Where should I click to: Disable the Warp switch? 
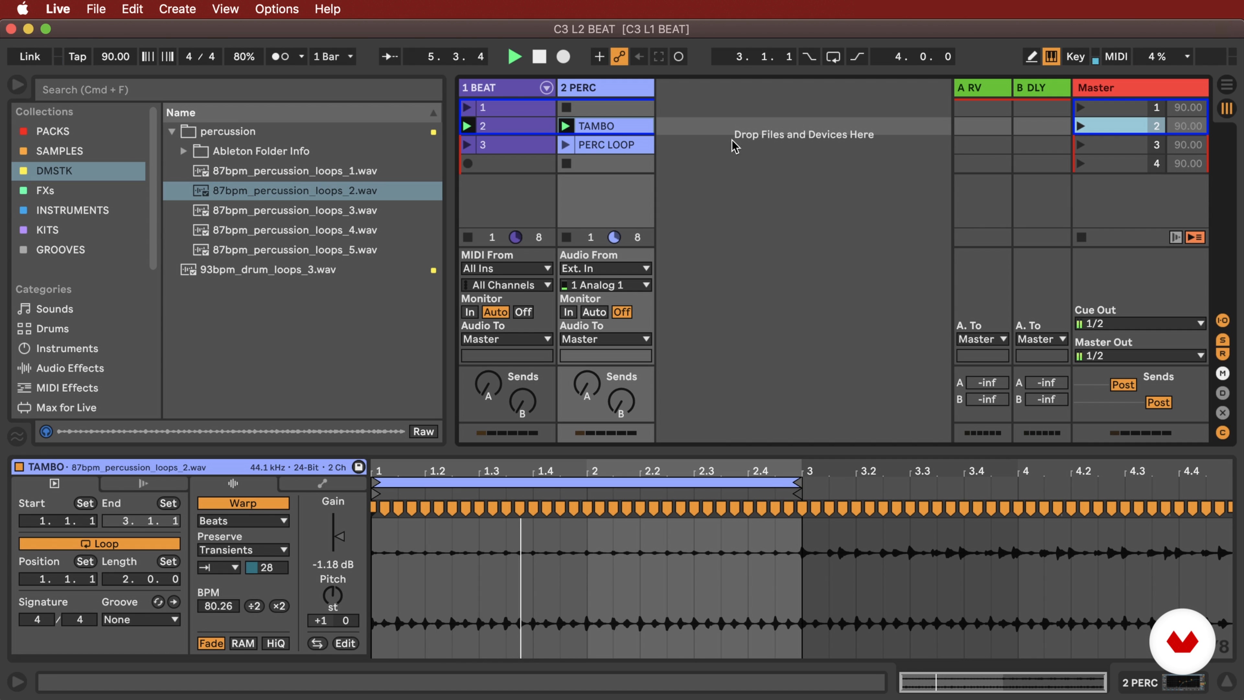[x=243, y=503]
